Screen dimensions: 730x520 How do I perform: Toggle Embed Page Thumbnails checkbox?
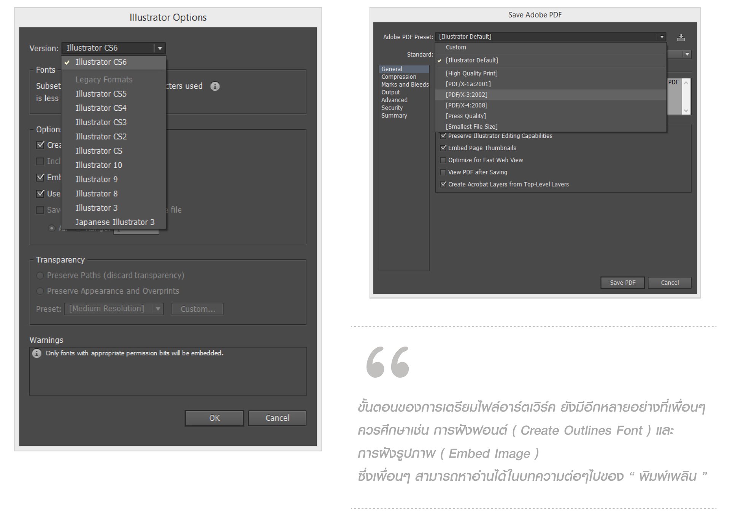coord(443,148)
